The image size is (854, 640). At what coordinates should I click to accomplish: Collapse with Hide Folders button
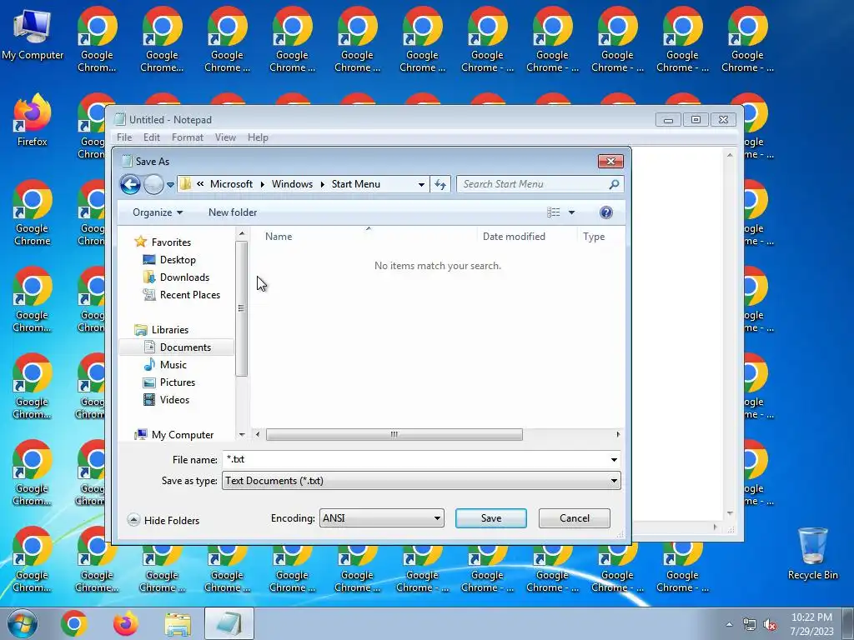tap(163, 520)
